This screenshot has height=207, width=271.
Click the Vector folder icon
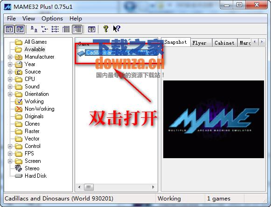pos(19,139)
